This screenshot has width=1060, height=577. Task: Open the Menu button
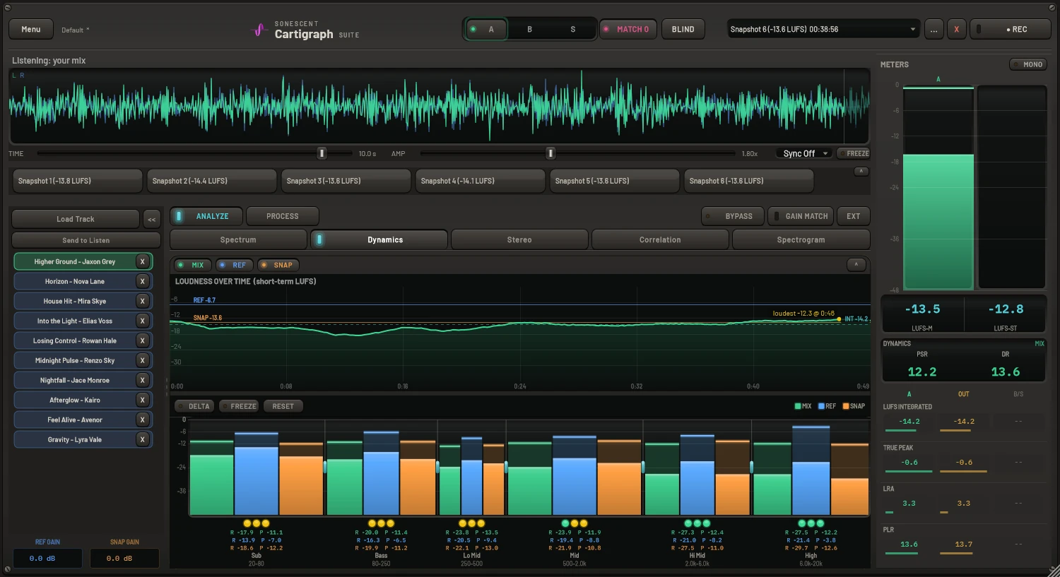(31, 29)
